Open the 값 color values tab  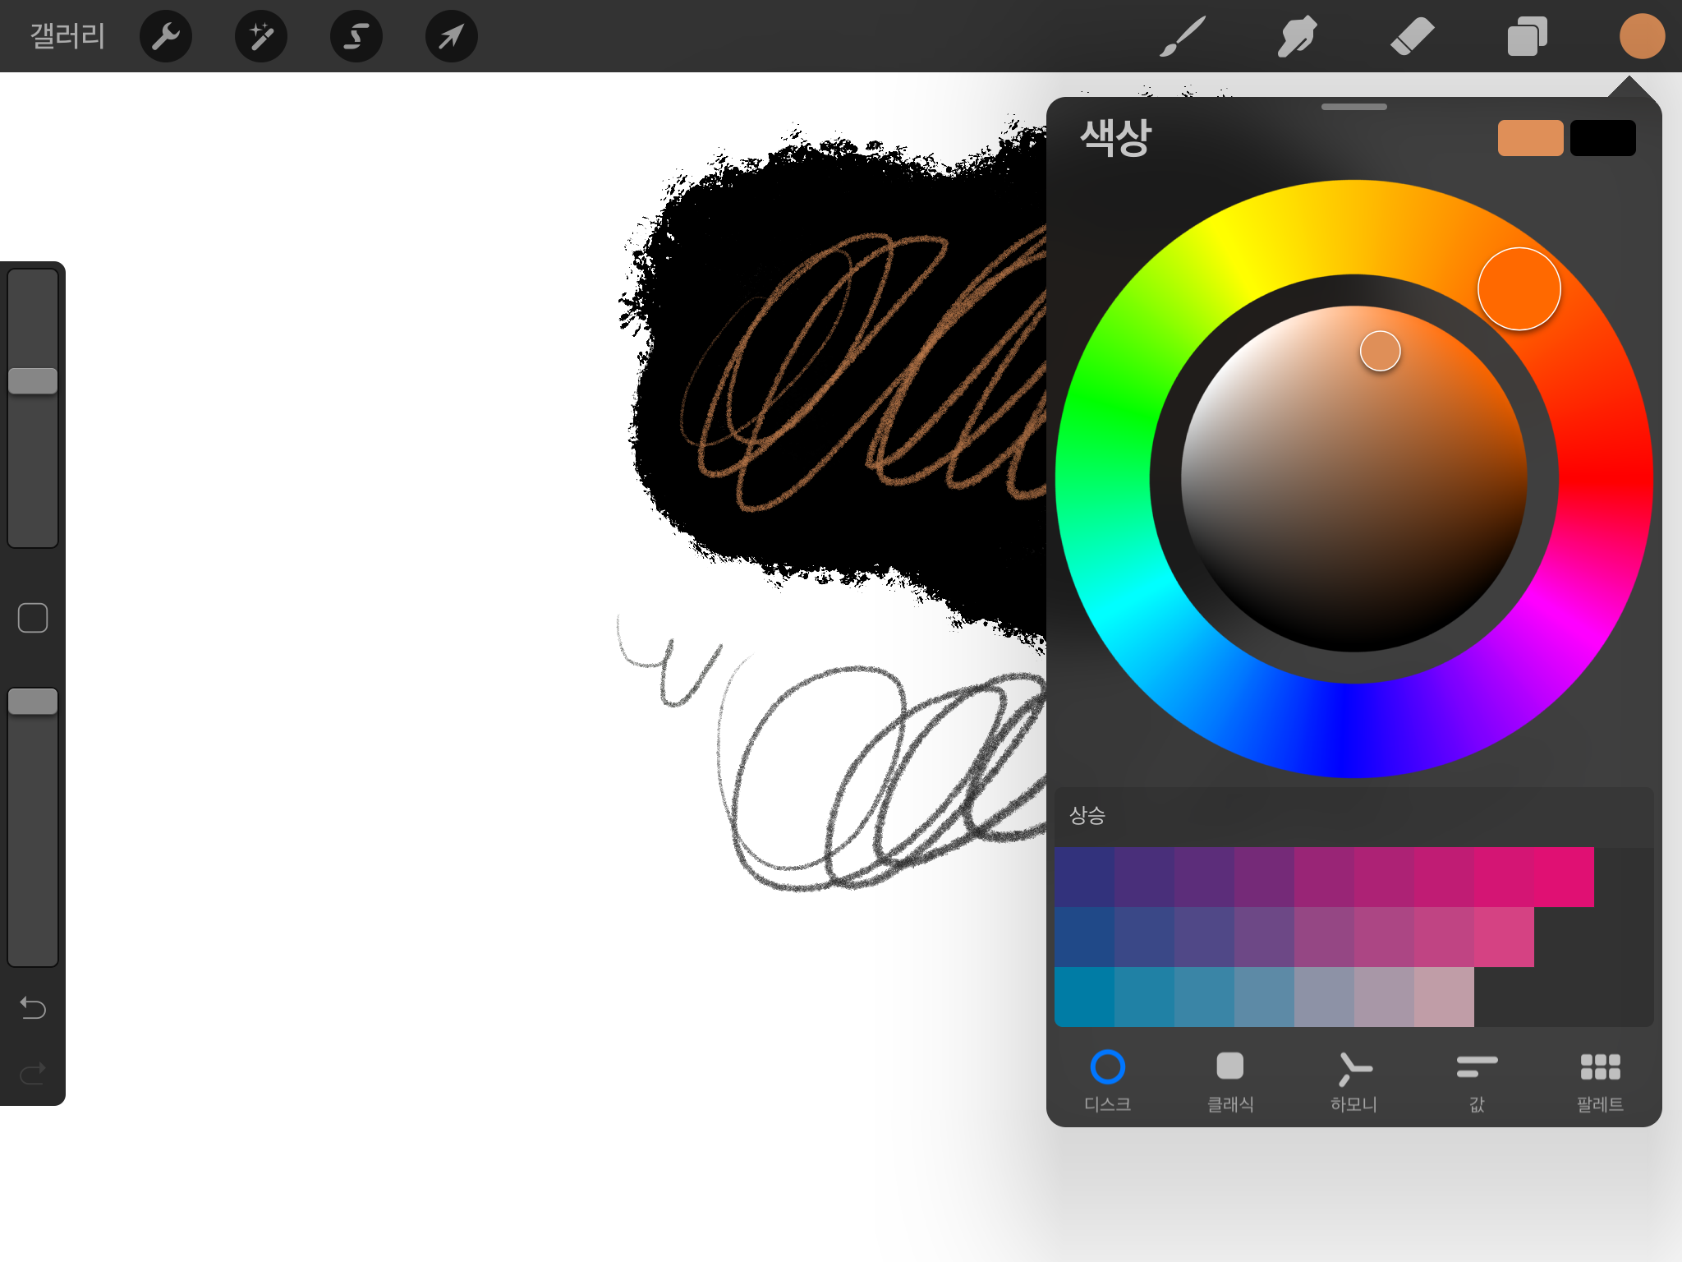click(x=1477, y=1081)
